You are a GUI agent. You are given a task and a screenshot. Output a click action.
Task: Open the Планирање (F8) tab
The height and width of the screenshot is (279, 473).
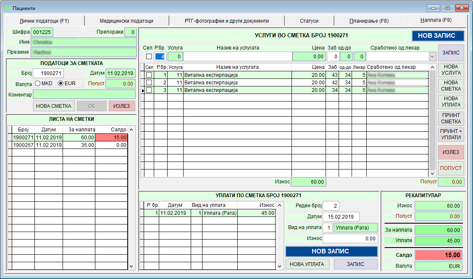(x=368, y=21)
